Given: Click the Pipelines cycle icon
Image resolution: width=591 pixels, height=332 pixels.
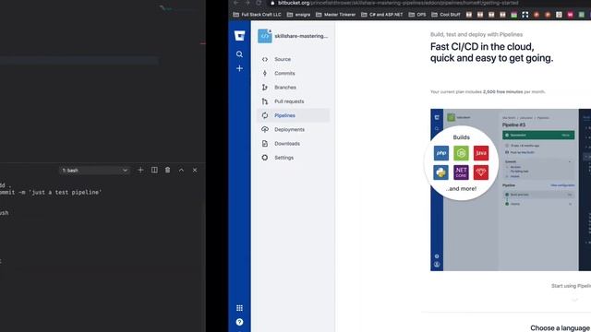Looking at the screenshot, I should coord(265,115).
